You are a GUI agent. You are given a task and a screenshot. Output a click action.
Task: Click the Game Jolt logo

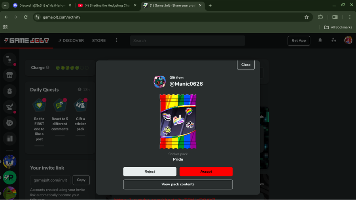click(27, 41)
